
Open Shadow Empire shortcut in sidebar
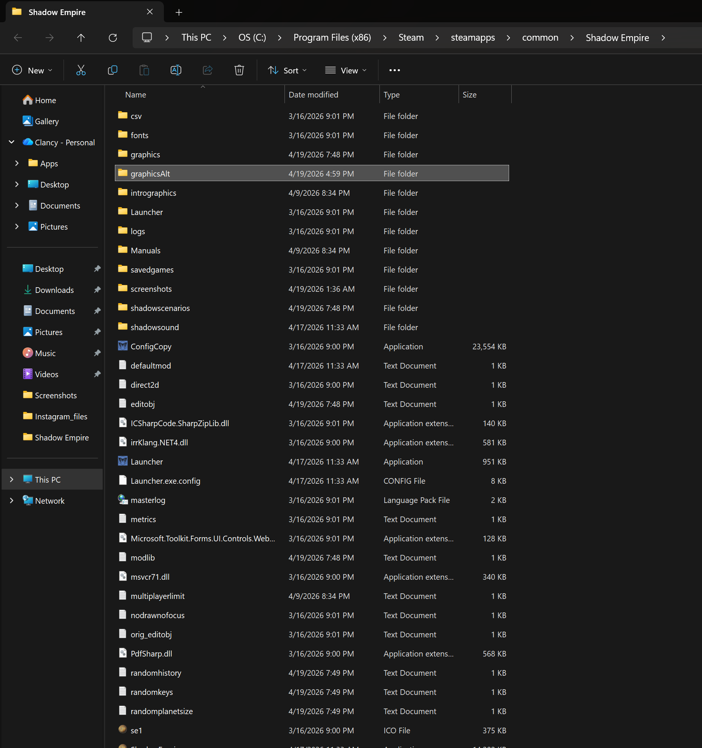(x=56, y=437)
